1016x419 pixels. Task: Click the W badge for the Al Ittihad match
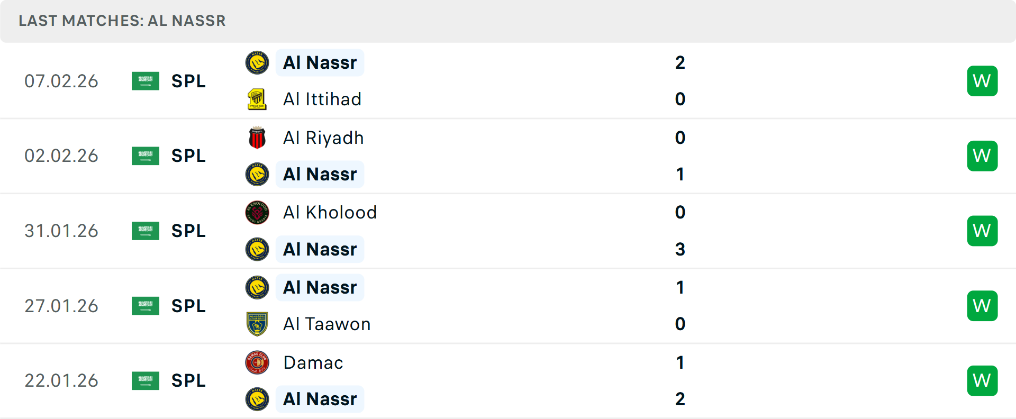tap(982, 81)
